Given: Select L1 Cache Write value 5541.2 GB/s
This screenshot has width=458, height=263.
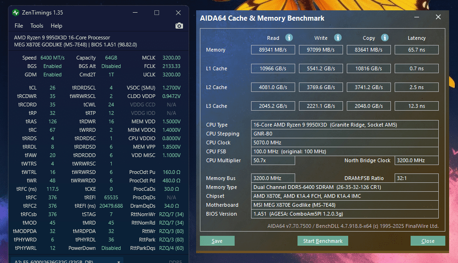Looking at the screenshot, I should coord(321,68).
